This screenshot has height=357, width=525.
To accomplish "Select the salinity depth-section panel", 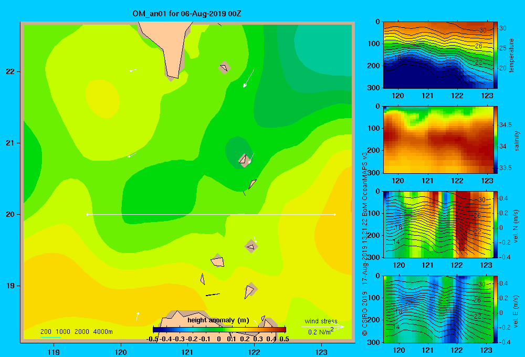I will click(x=438, y=140).
